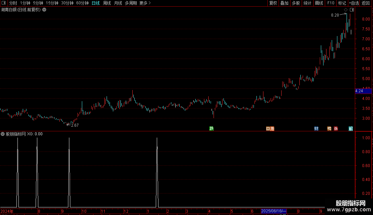Click the blue 财 event marker
Screen dimensions: 373x215
(x=316, y=129)
